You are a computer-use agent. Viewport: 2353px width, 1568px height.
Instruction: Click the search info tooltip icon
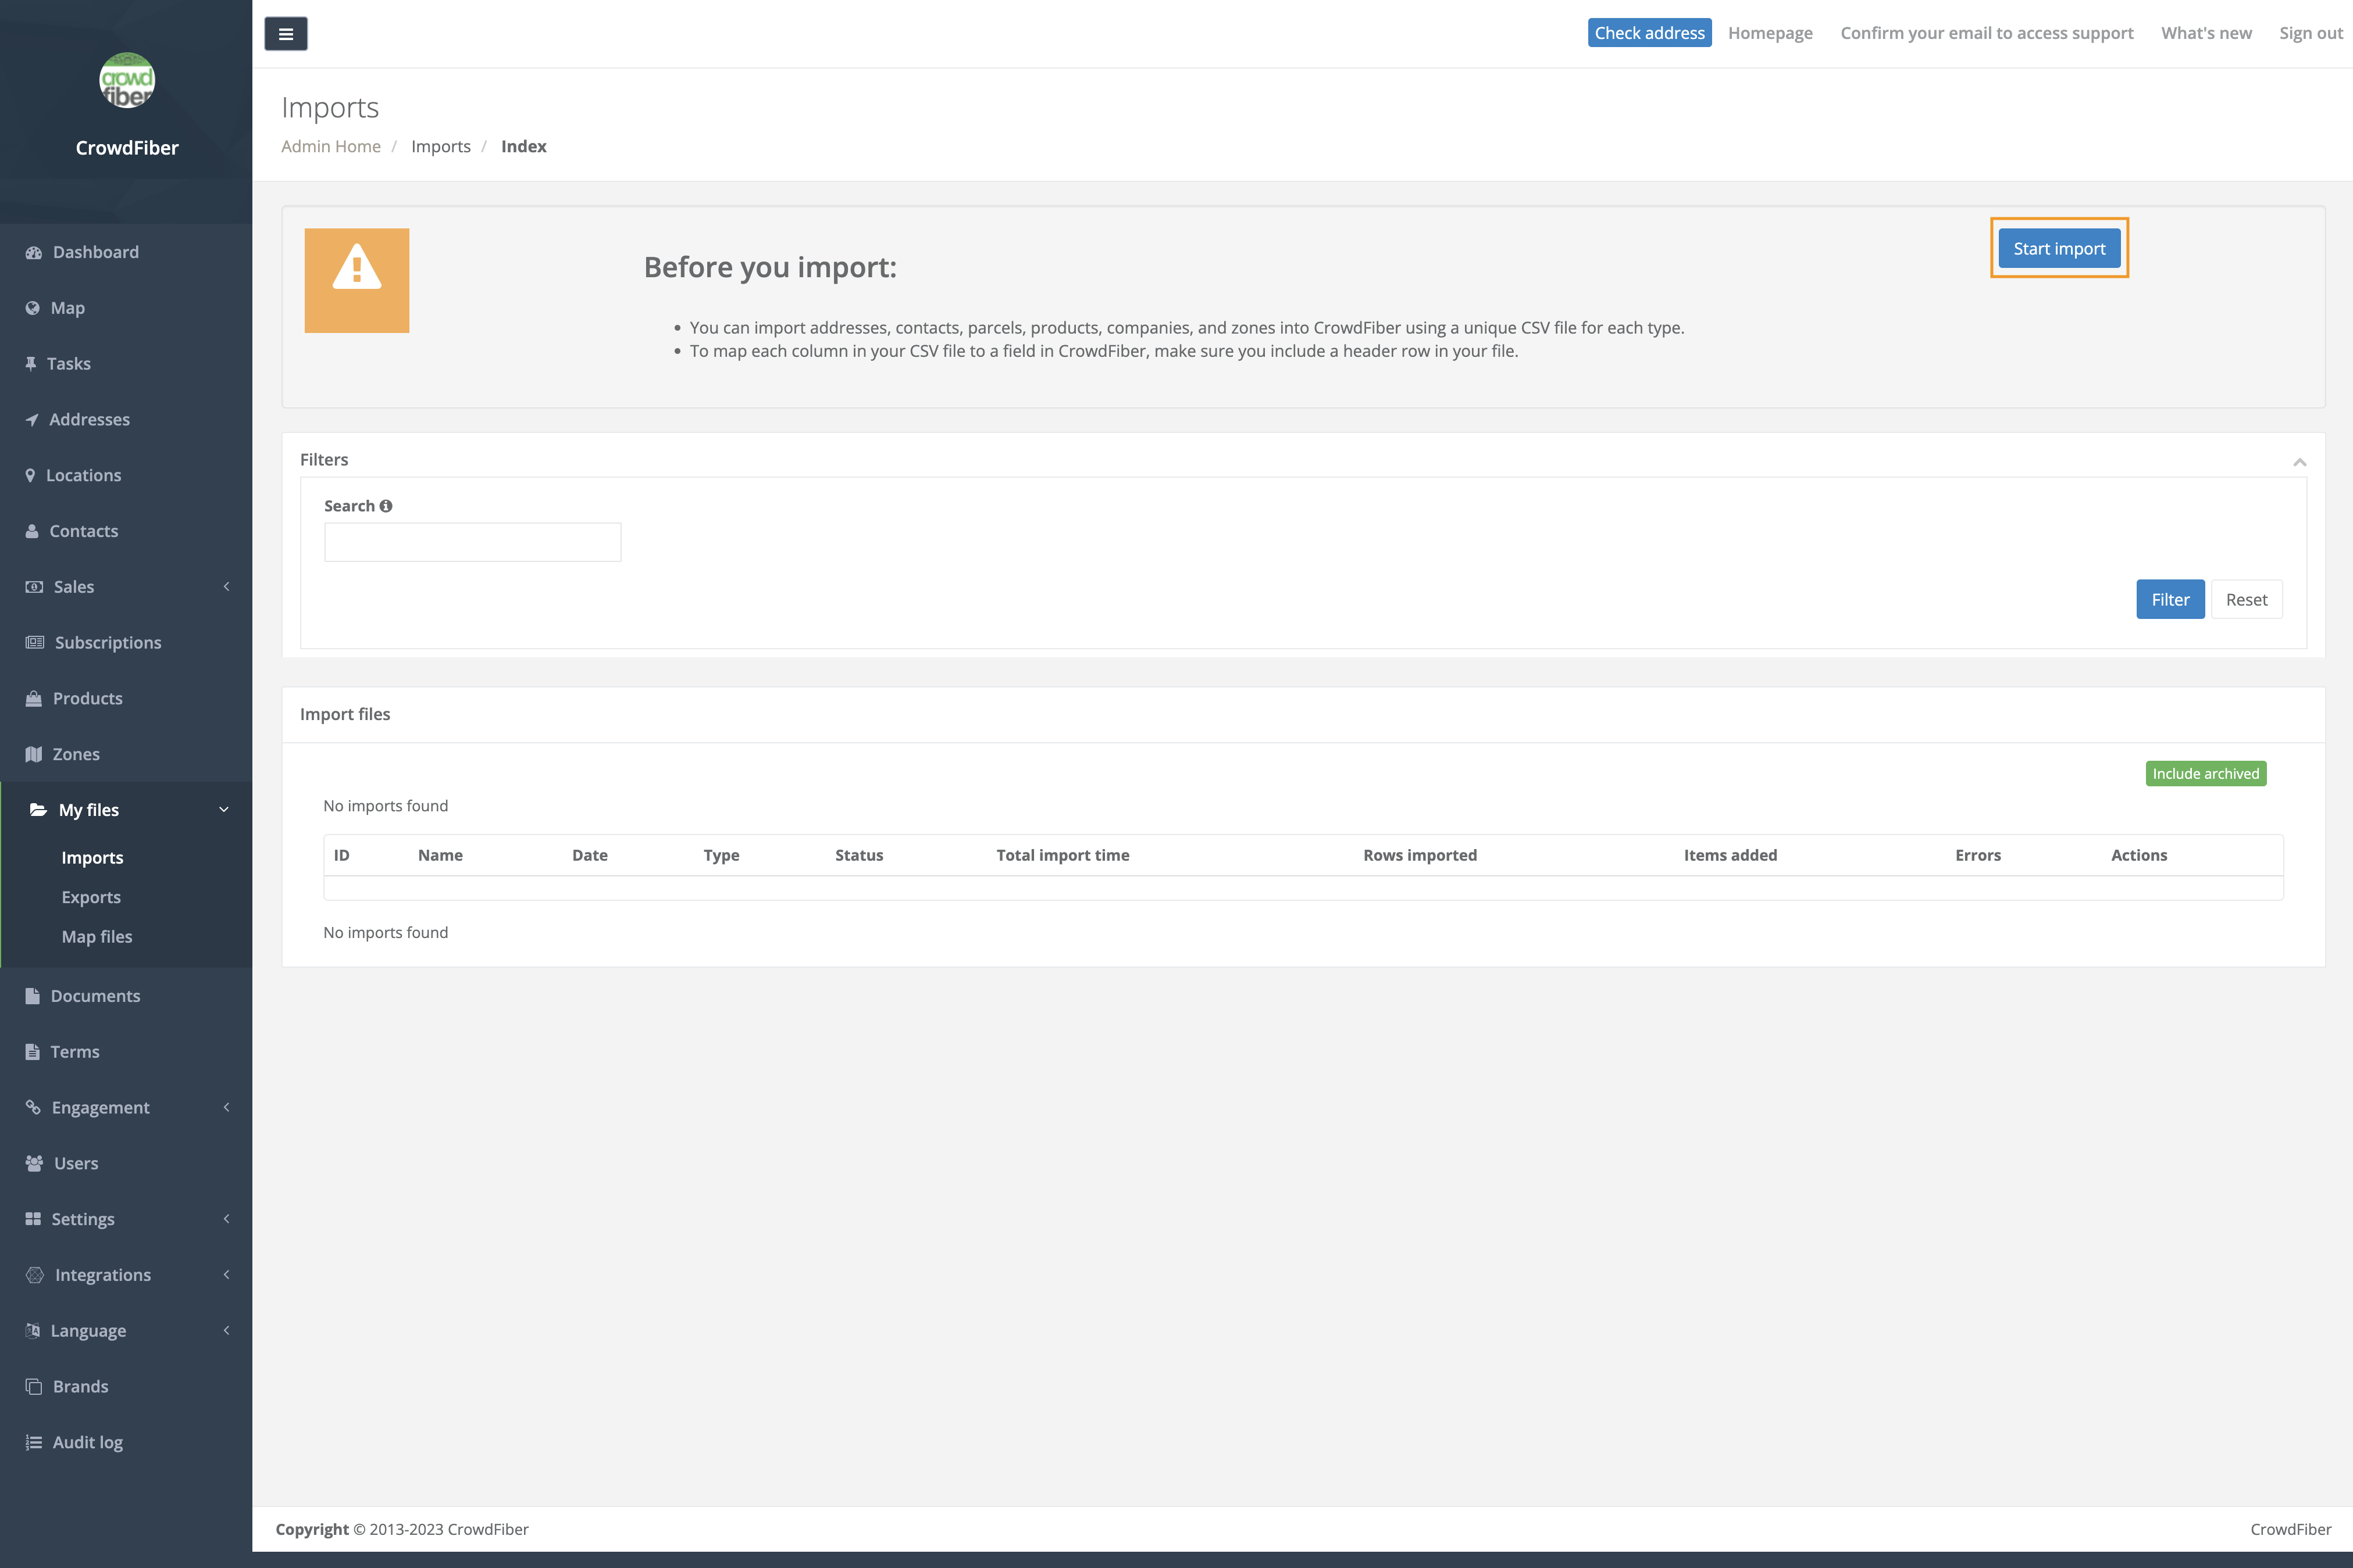tap(387, 505)
